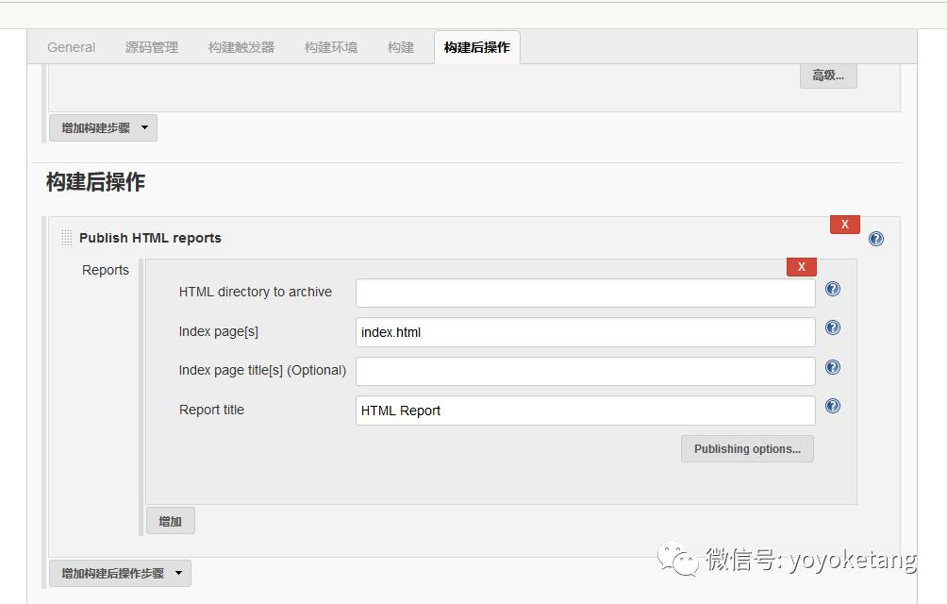Click the Reports label
Image resolution: width=947 pixels, height=604 pixels.
(106, 270)
